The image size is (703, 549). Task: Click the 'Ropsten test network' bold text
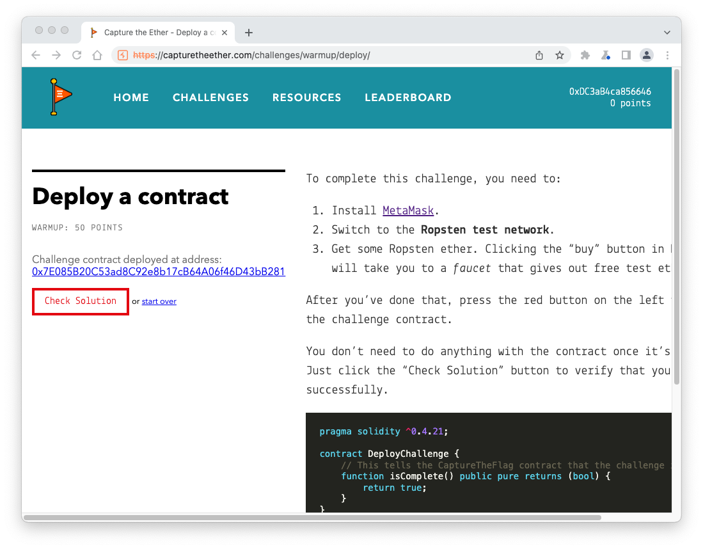point(485,230)
